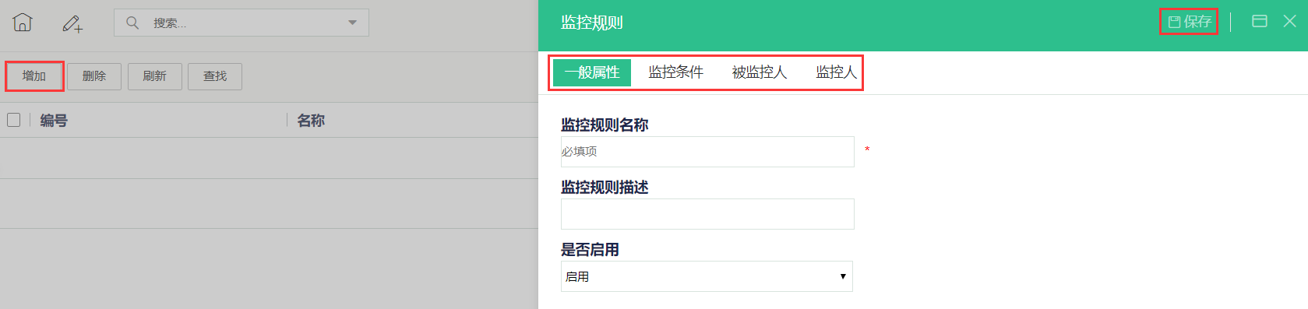Click the 保存 save icon
1308x309 pixels.
(x=1174, y=22)
